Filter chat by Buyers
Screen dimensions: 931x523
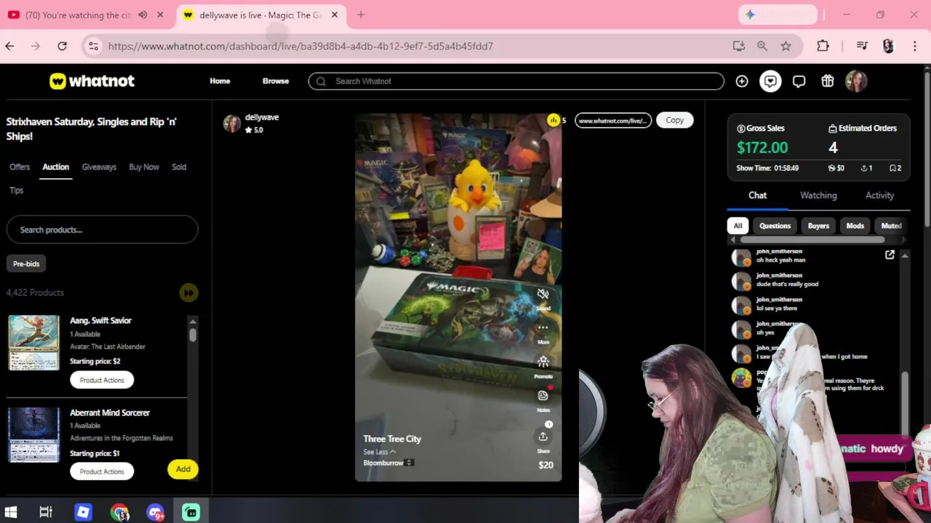(818, 226)
